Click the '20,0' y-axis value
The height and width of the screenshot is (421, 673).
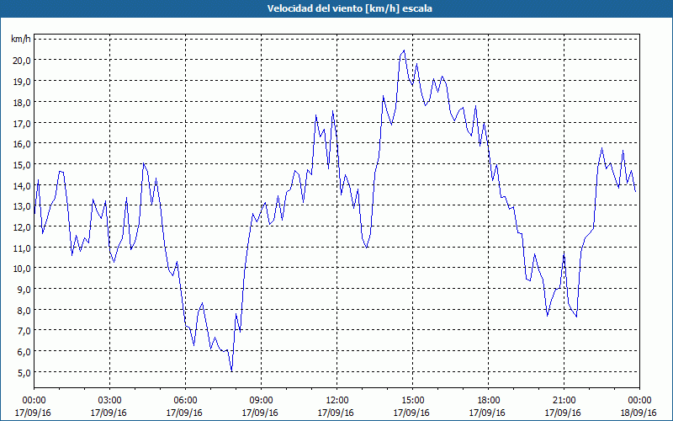[x=22, y=60]
